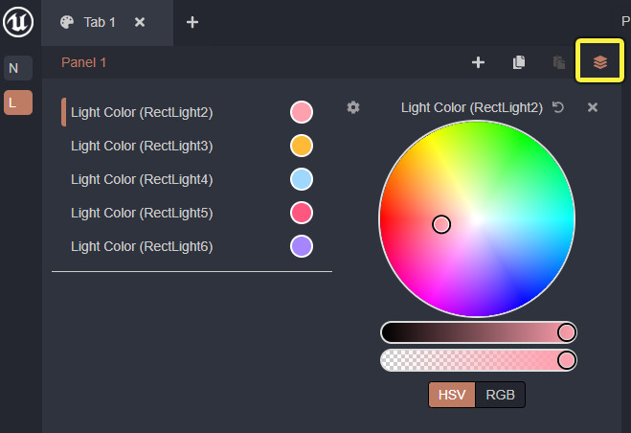Switch color mode to HSV
631x433 pixels.
(452, 395)
